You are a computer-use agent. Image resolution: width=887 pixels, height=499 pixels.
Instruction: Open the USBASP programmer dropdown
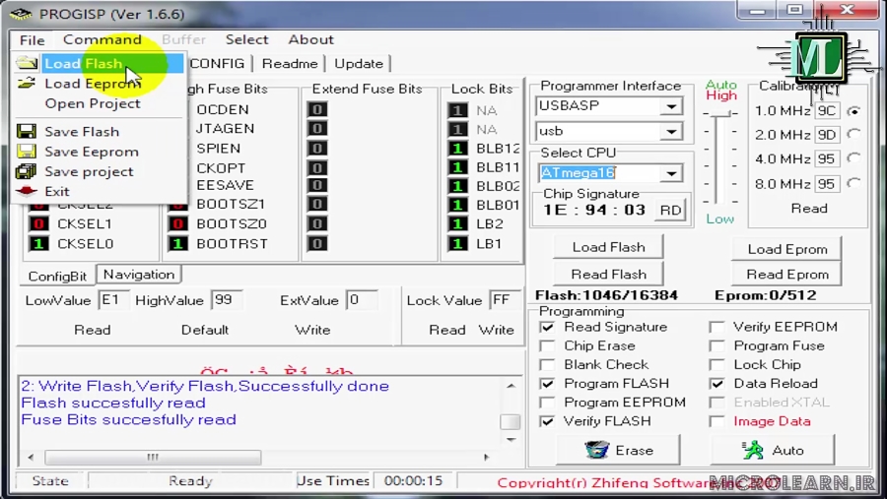pos(671,106)
